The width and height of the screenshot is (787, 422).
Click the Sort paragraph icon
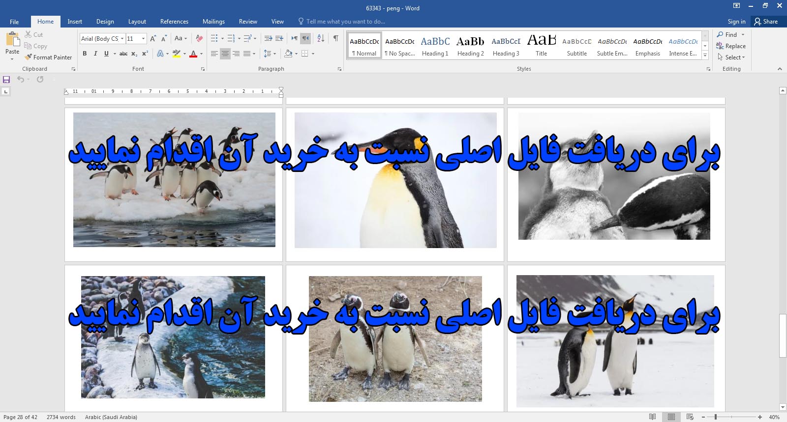[x=321, y=38]
